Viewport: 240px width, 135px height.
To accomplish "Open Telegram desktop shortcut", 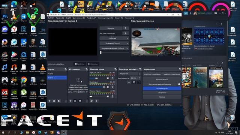I will pos(24,18).
